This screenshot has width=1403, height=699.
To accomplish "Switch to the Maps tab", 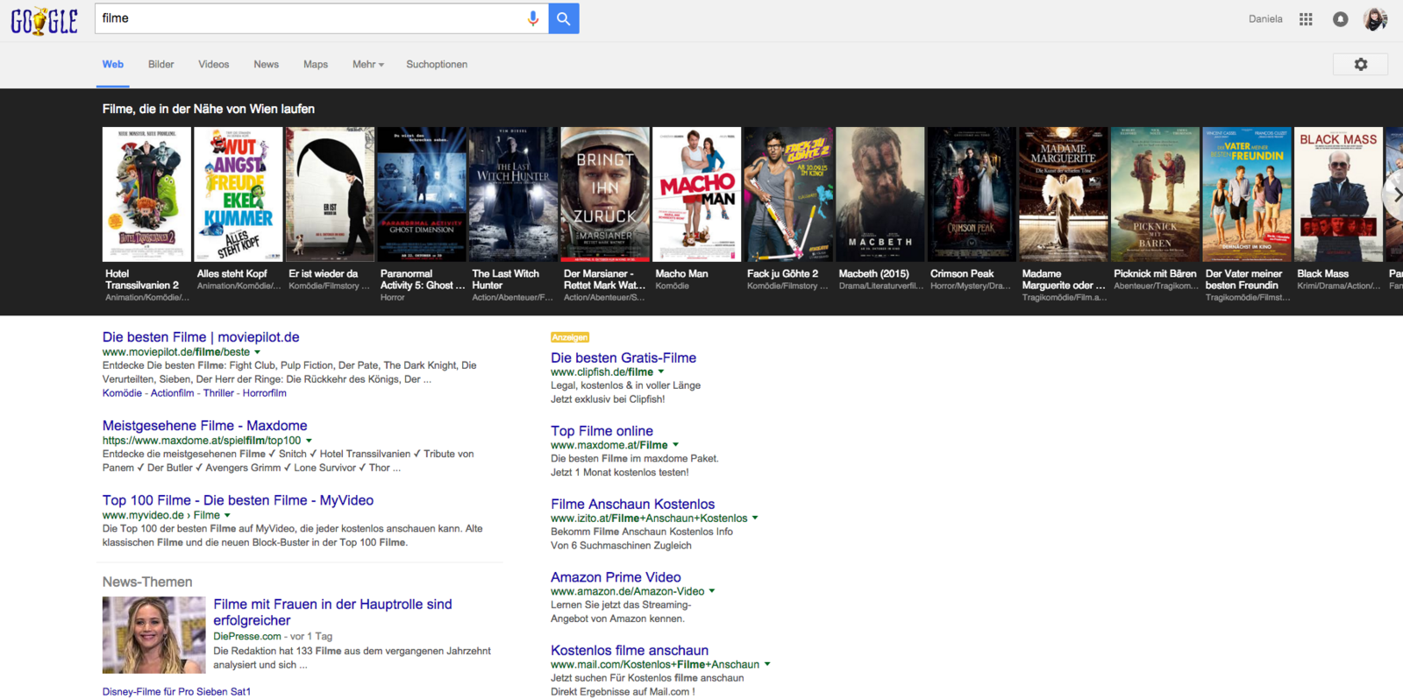I will click(316, 65).
